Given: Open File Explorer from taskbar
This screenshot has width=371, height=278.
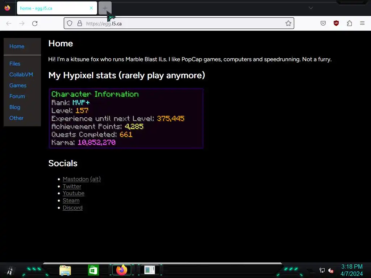Looking at the screenshot, I should point(65,270).
